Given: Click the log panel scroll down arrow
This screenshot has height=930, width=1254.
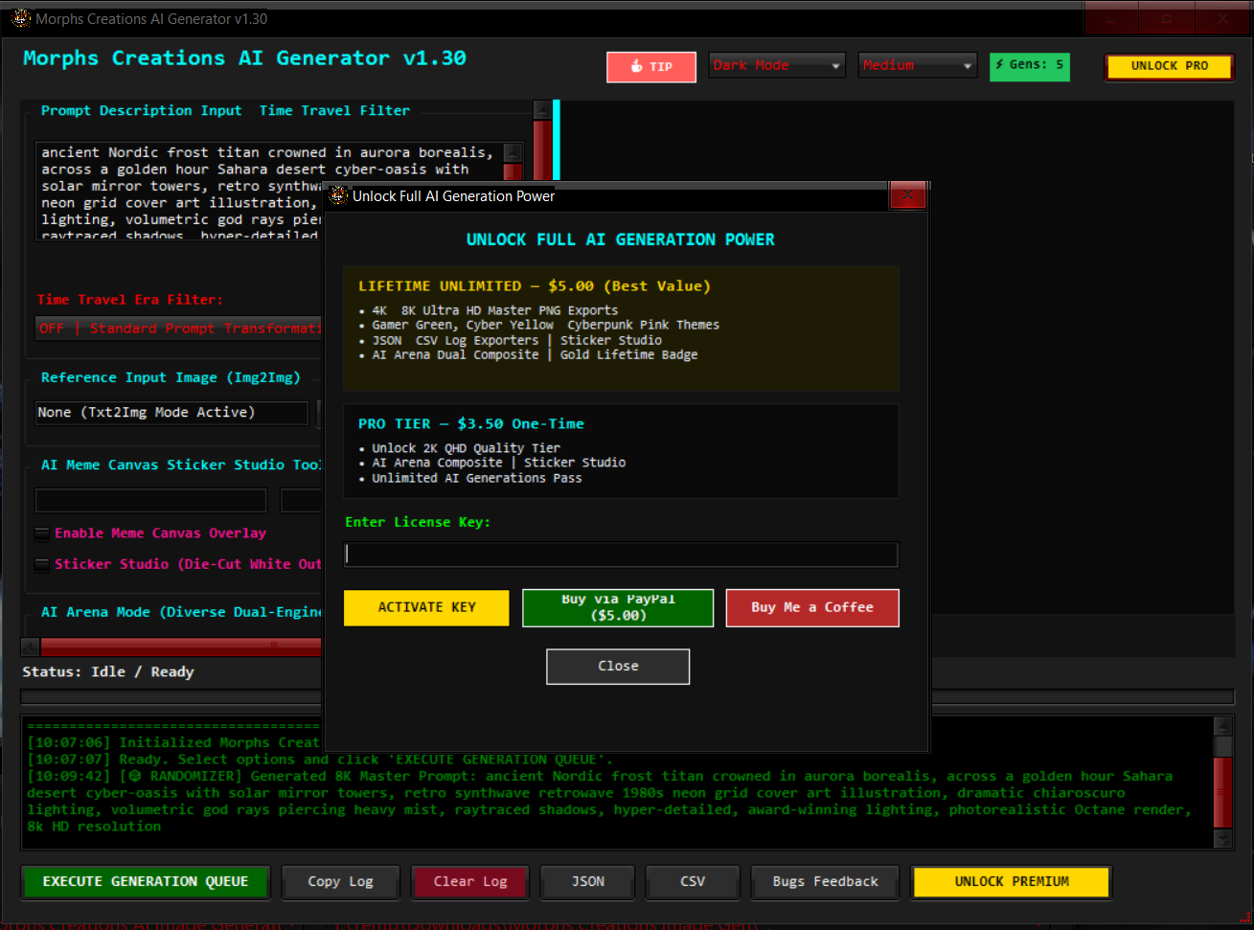Looking at the screenshot, I should [1222, 839].
